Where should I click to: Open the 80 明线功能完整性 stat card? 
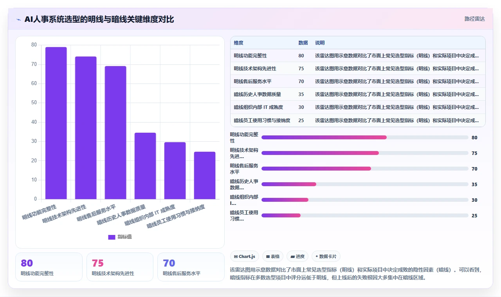pos(49,267)
